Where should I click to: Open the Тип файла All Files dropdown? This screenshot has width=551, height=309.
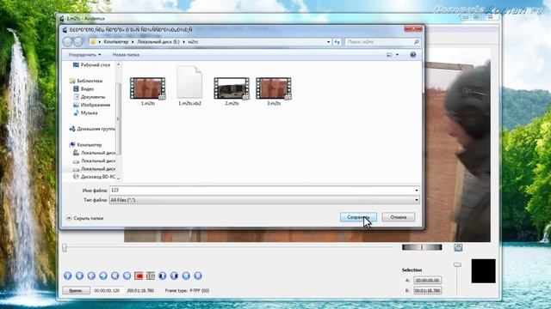point(264,200)
